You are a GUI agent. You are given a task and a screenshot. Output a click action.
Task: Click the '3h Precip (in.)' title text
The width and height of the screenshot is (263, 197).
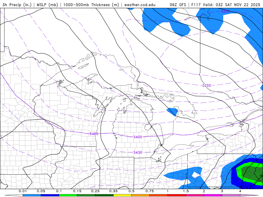pos(17,5)
